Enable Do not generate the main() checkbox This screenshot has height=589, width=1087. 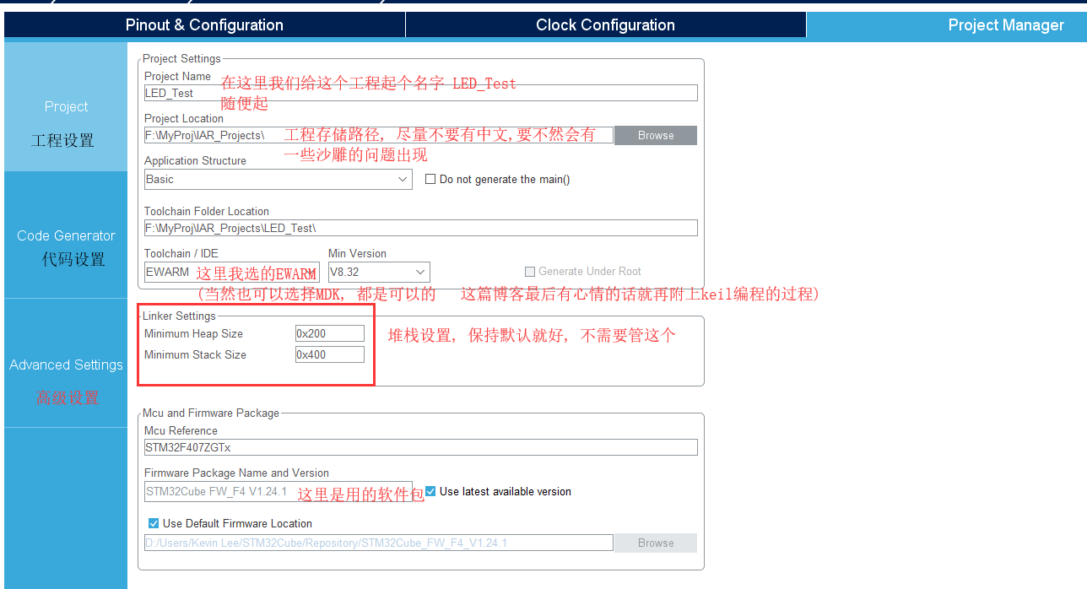(x=430, y=179)
